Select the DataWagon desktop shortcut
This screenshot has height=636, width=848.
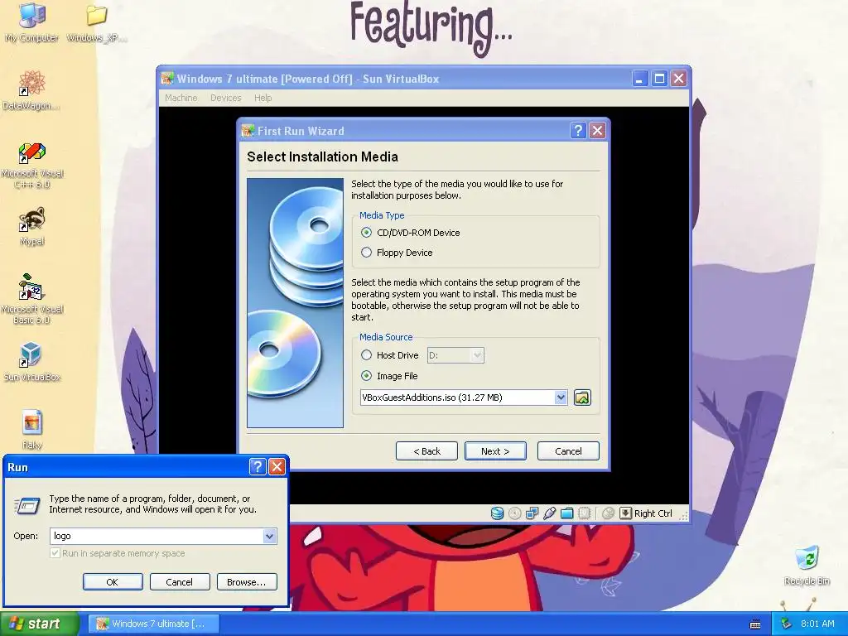click(x=31, y=89)
